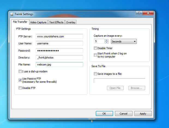Open the Seconds time unit dropdown

(124, 41)
